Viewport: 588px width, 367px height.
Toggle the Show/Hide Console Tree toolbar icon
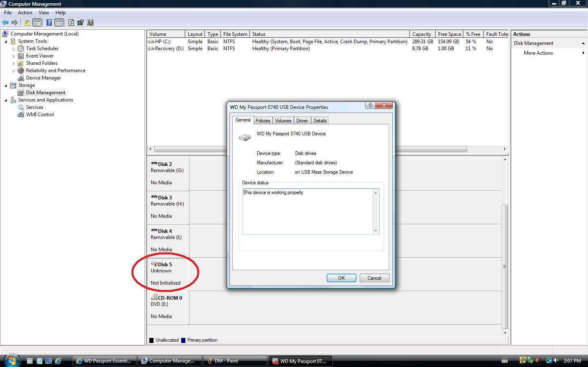pyautogui.click(x=37, y=22)
